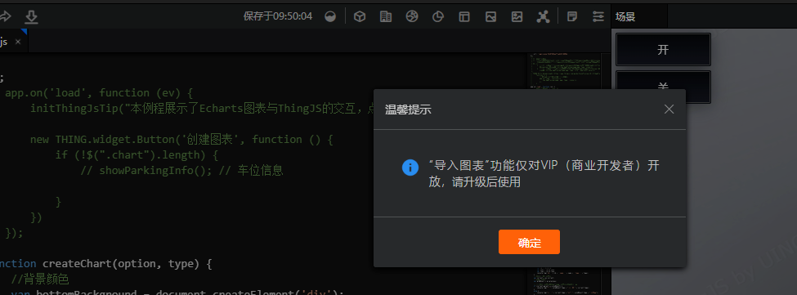Close the js file tab
The height and width of the screenshot is (295, 797).
pyautogui.click(x=18, y=42)
